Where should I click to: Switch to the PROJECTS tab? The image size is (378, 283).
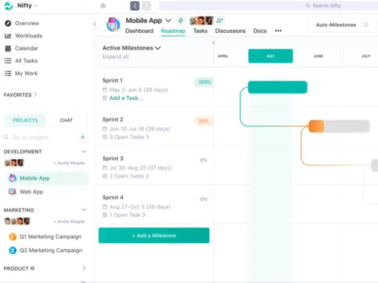pos(25,120)
